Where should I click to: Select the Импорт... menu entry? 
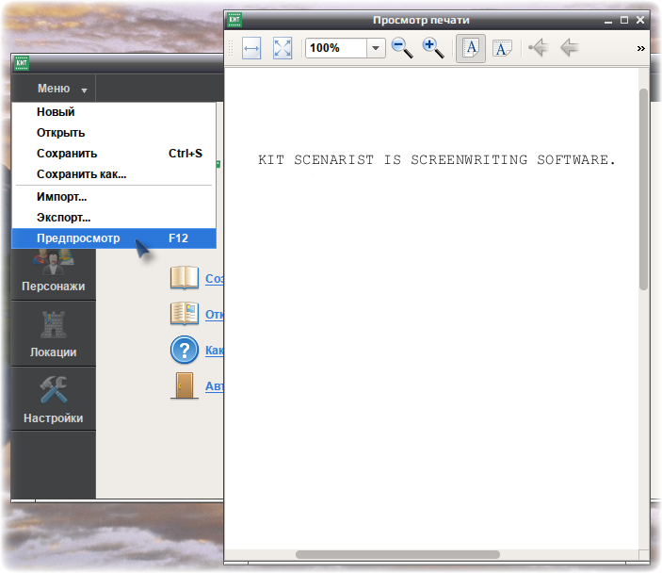click(x=114, y=197)
